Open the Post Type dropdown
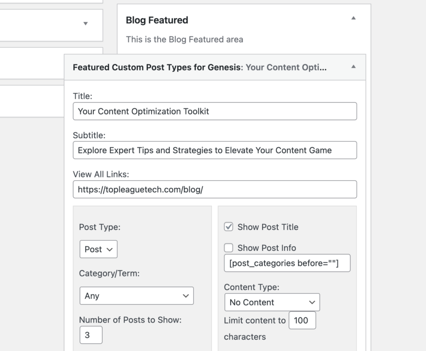This screenshot has width=426, height=351. click(98, 249)
